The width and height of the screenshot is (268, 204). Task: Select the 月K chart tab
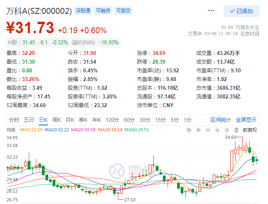tap(70, 120)
